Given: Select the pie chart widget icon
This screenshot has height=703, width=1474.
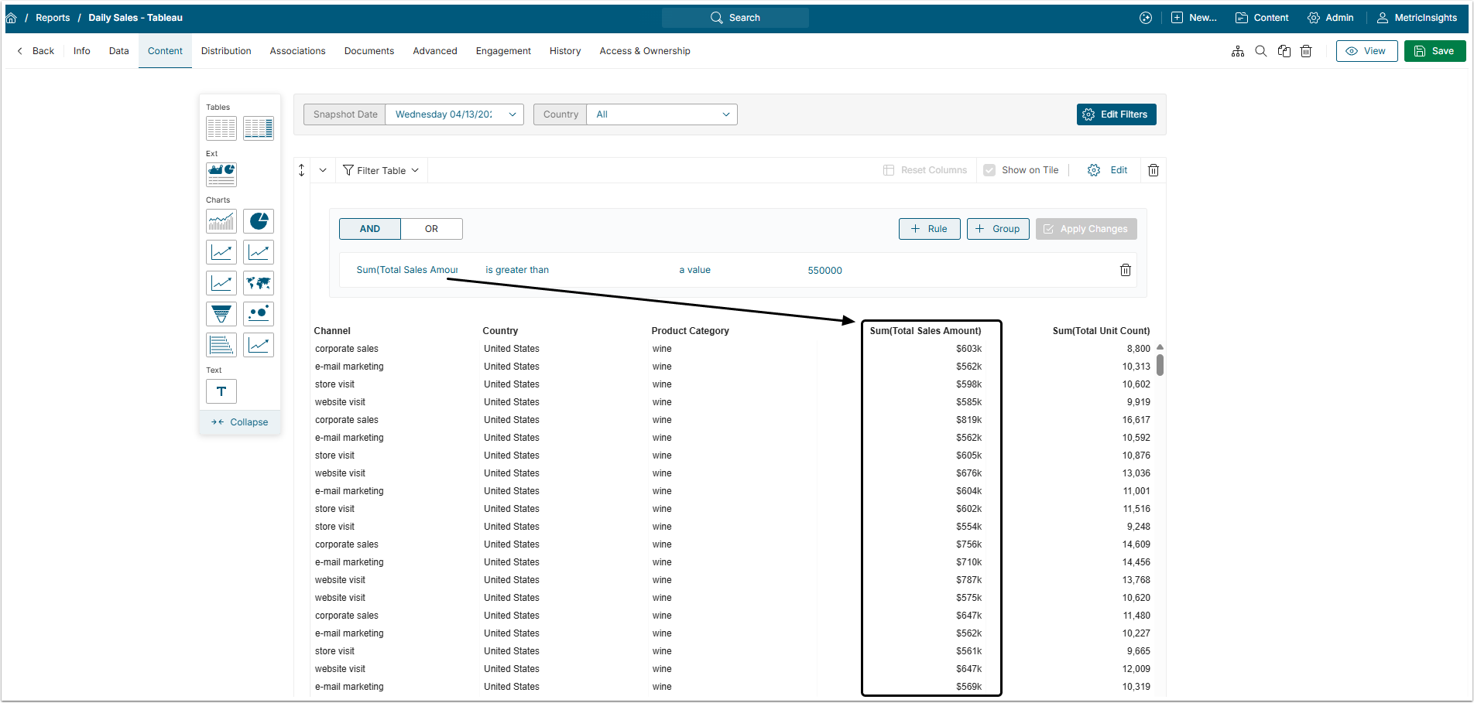Looking at the screenshot, I should tap(259, 221).
